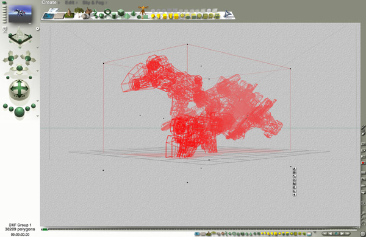Screen dimensions: 366x237
Task: Create a green metaball chain object
Action: pyautogui.click(x=95, y=13)
